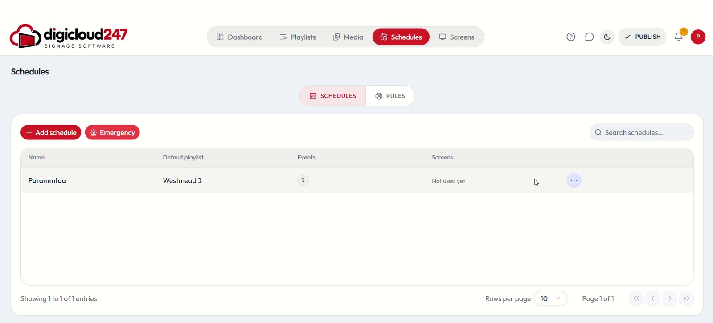This screenshot has height=323, width=713.
Task: Click the events count badge 1
Action: [x=303, y=180]
